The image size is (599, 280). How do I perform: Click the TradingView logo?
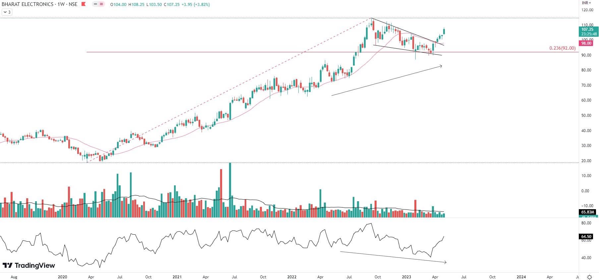point(29,265)
